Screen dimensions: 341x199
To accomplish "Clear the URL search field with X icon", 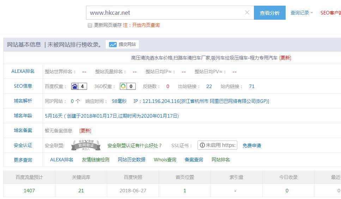I will click(x=247, y=13).
